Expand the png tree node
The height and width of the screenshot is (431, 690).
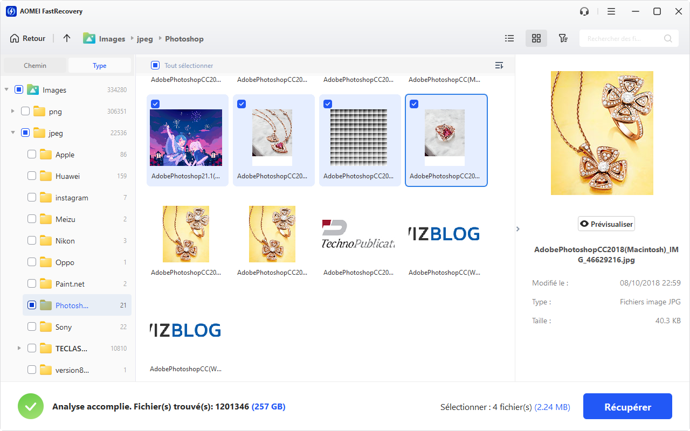tap(13, 112)
